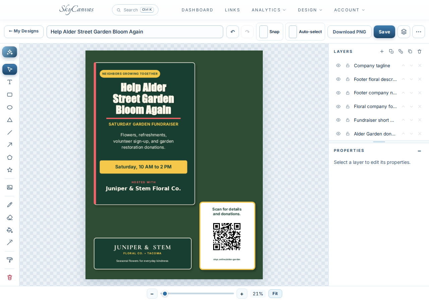This screenshot has width=429, height=301.
Task: Hide the Company tagline layer
Action: point(339,66)
